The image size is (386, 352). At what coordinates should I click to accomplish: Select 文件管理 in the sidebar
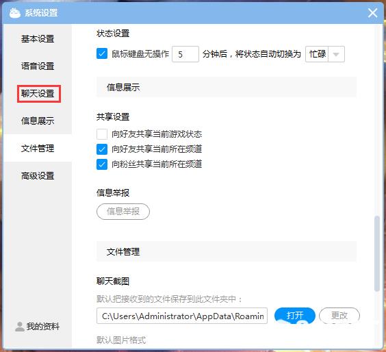[x=38, y=149]
